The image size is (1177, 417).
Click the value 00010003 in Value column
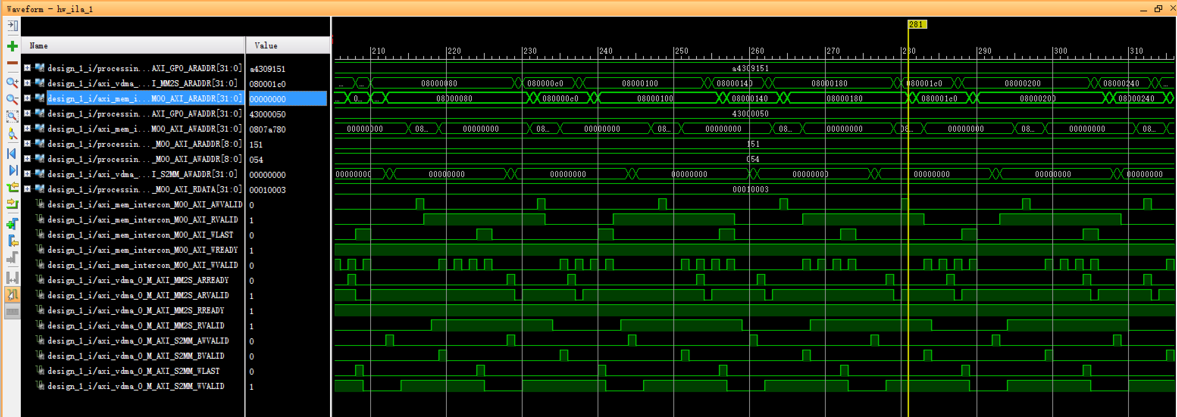tap(267, 190)
